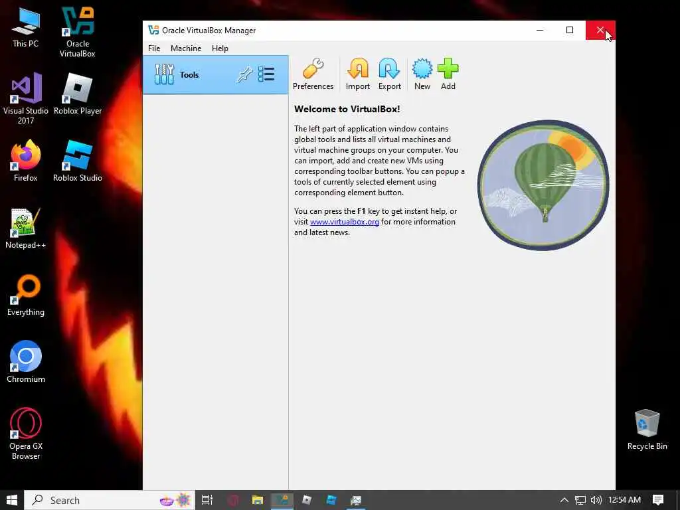Select Notepad++ desktop shortcut
The image size is (680, 510).
(26, 228)
